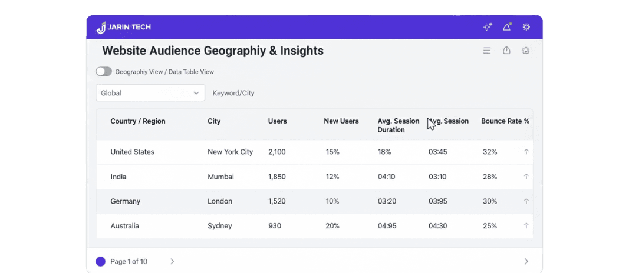Click the 04:30 session value
This screenshot has width=619, height=273.
point(438,226)
